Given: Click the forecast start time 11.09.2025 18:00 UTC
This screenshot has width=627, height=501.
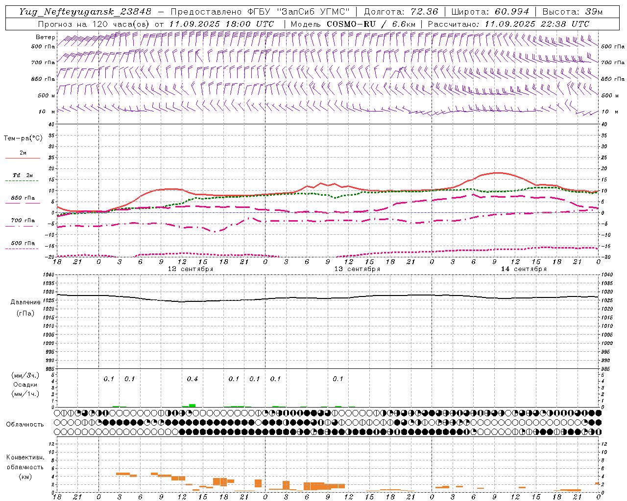Looking at the screenshot, I should [221, 24].
